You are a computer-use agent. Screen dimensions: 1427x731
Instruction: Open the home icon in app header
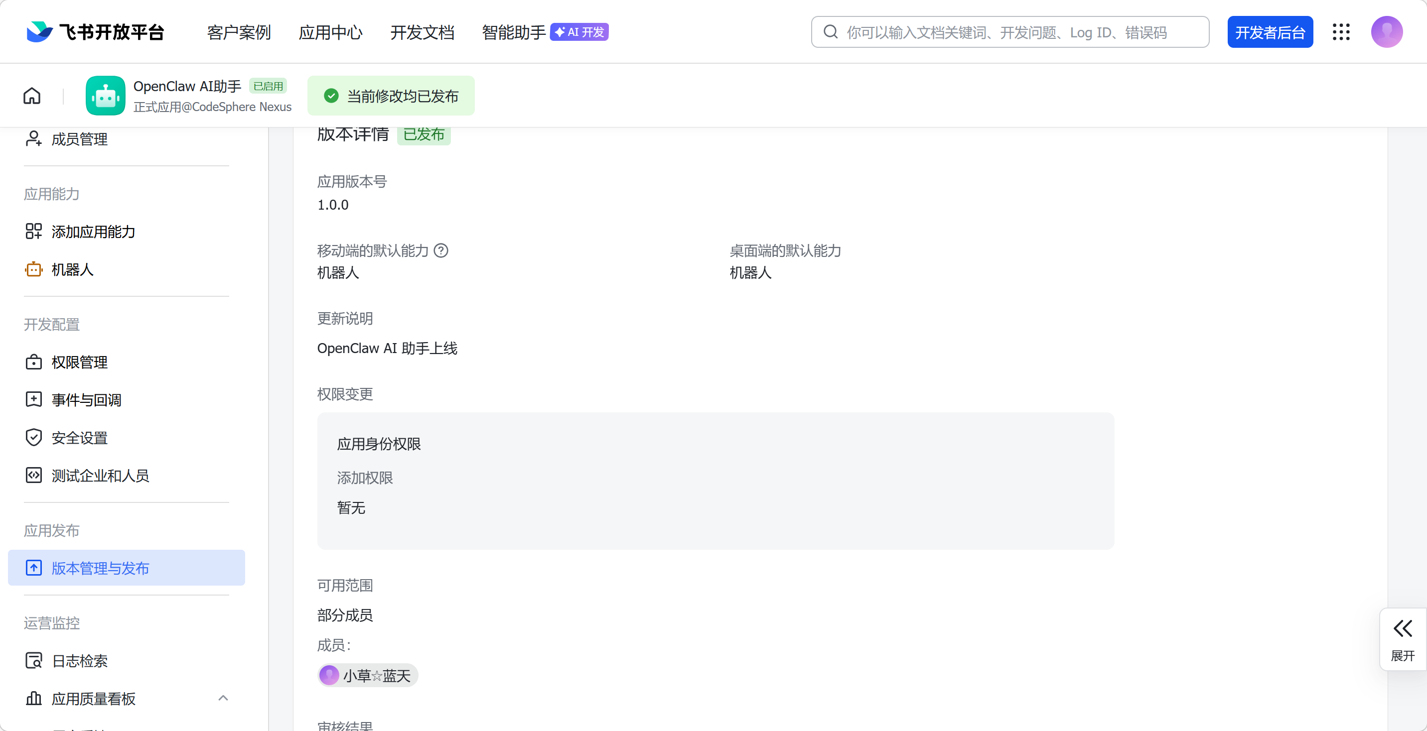(31, 95)
